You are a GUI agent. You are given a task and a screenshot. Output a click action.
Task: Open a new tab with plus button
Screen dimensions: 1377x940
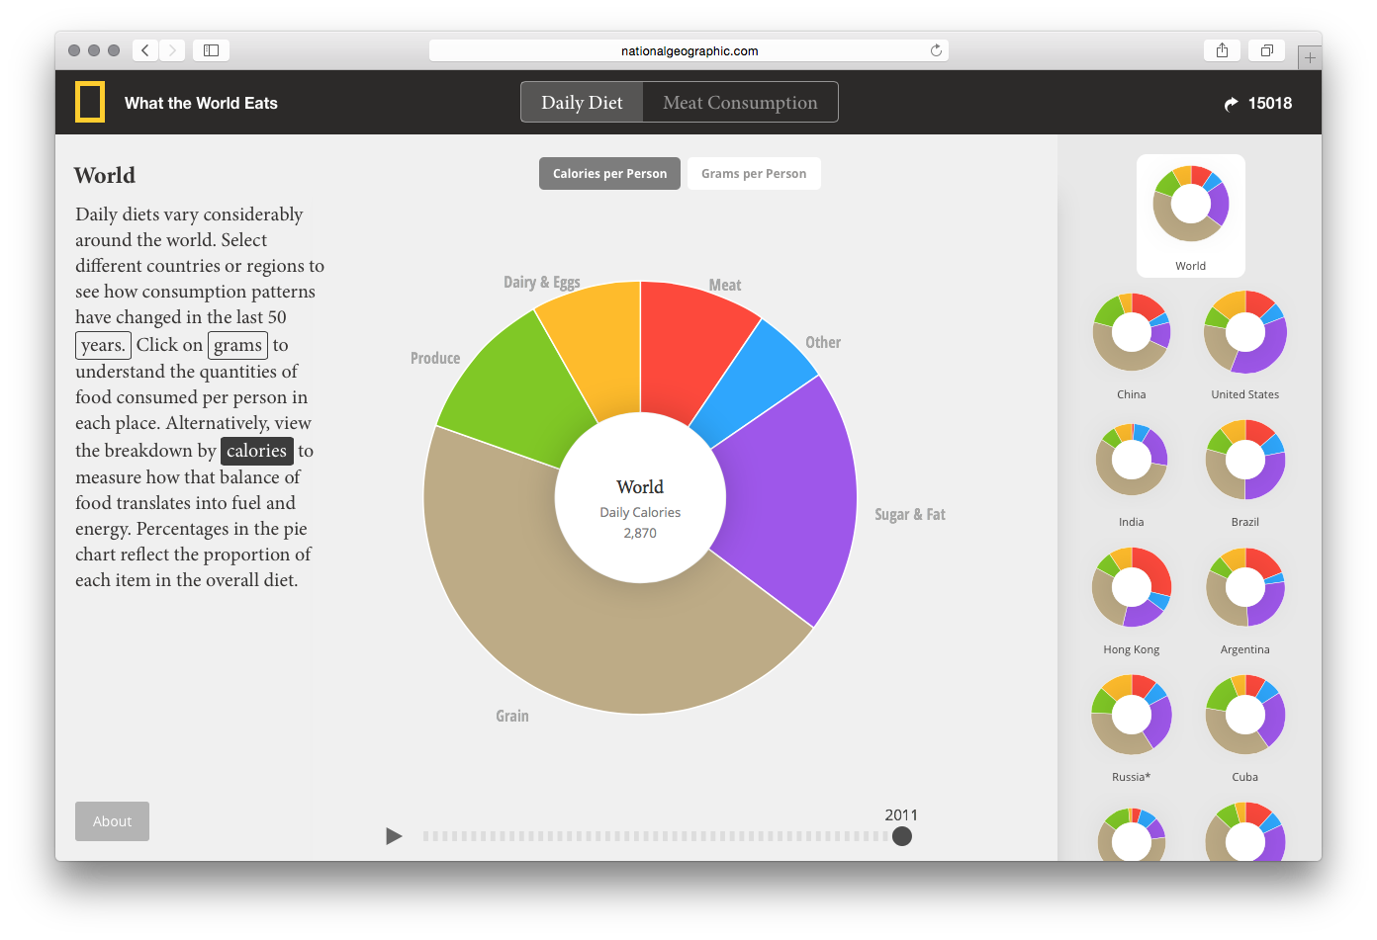[x=1310, y=58]
